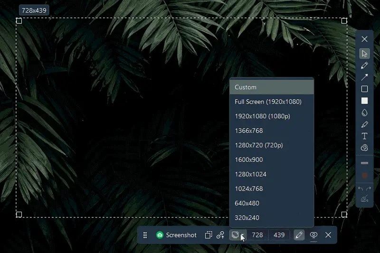The width and height of the screenshot is (380, 253).
Task: Toggle the webcam overlay icon
Action: tap(313, 235)
